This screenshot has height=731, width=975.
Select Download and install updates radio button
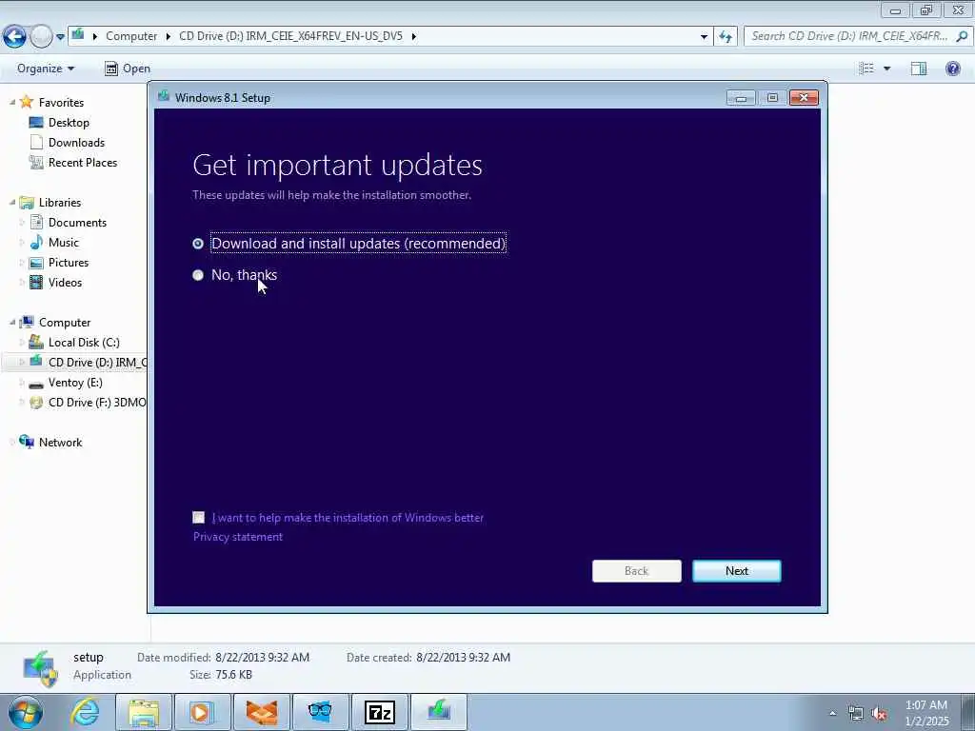pyautogui.click(x=198, y=244)
